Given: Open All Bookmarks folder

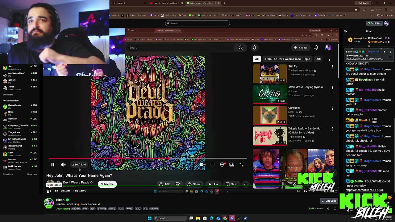Looking at the screenshot, I should 385,15.
